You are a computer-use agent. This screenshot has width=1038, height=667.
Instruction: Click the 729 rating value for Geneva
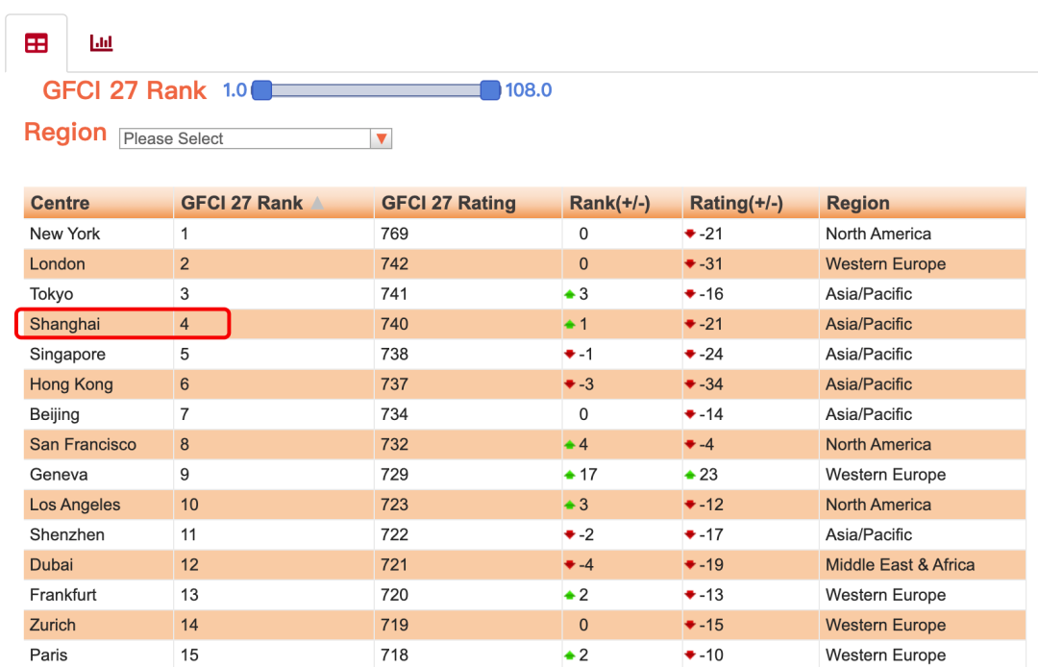pos(395,475)
